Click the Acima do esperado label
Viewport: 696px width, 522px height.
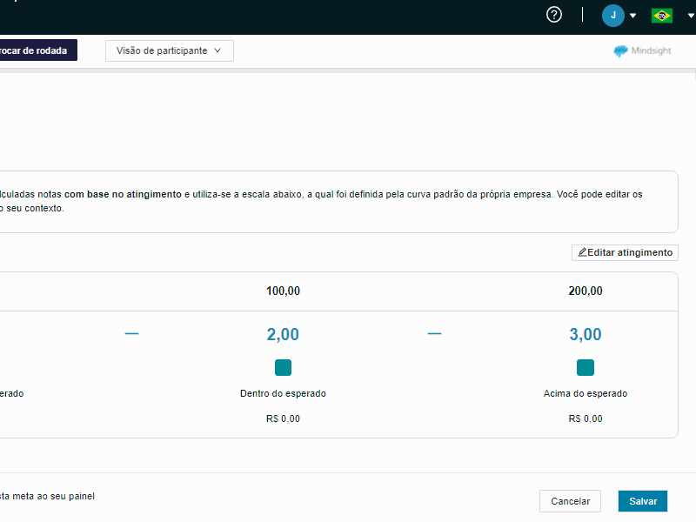(x=585, y=393)
